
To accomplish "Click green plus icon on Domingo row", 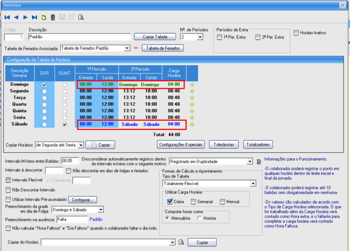I will pyautogui.click(x=192, y=85).
